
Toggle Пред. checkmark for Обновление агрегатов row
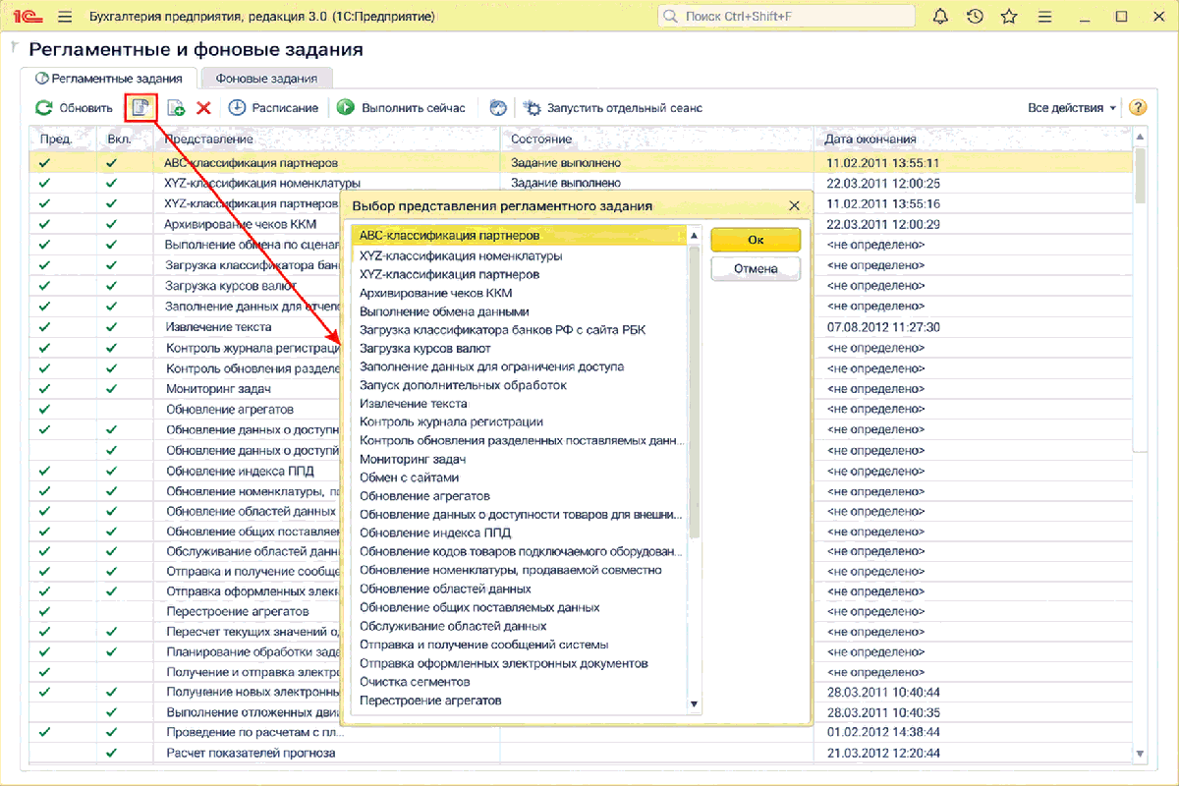pos(43,409)
